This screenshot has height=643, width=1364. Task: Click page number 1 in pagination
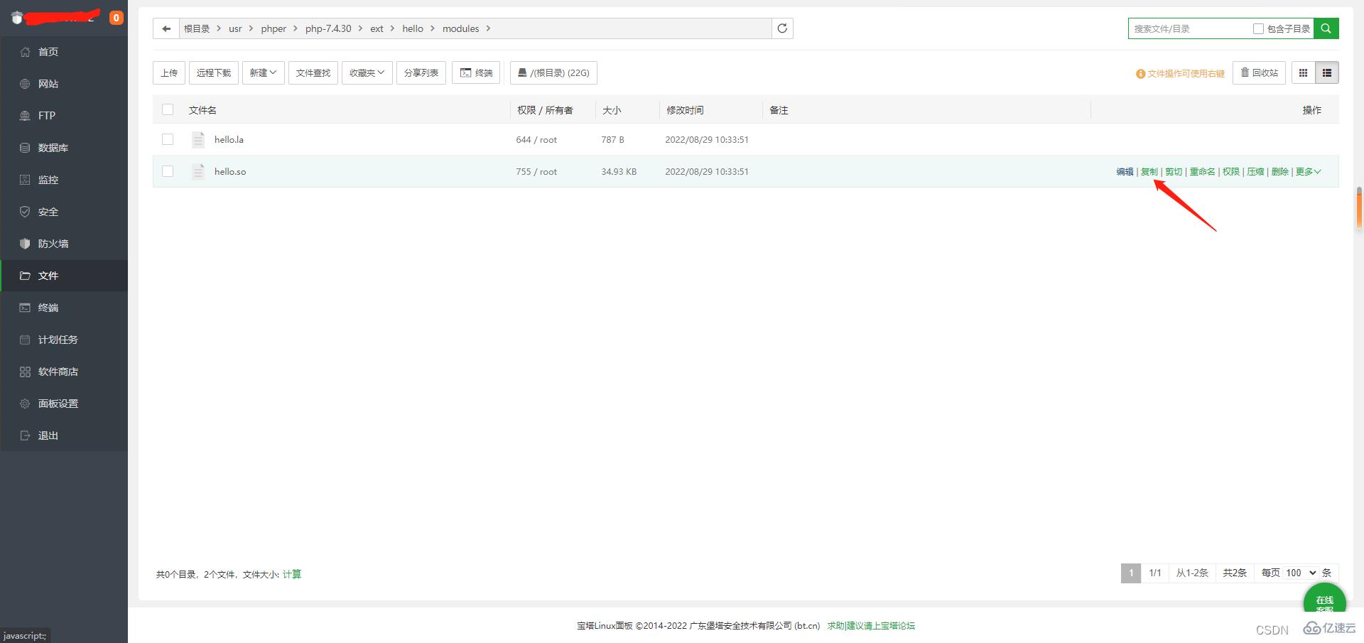(1131, 573)
